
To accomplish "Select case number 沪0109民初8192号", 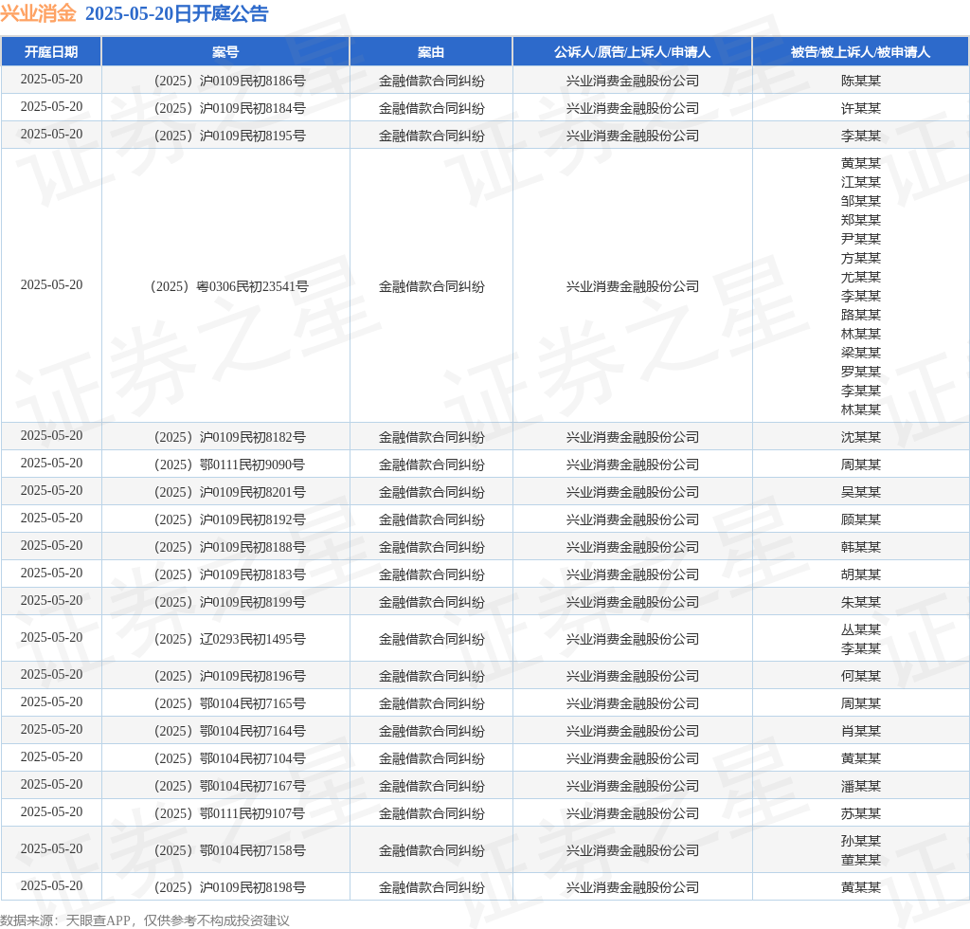I will pyautogui.click(x=229, y=519).
